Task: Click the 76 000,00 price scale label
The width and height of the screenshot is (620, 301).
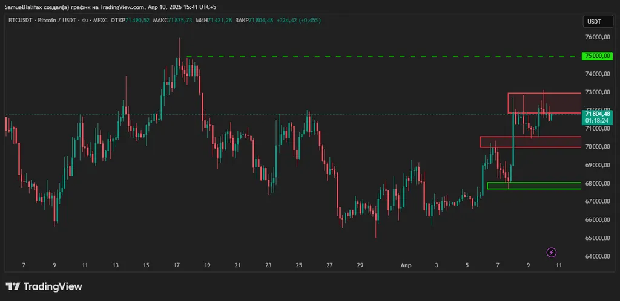Action: tap(596, 37)
